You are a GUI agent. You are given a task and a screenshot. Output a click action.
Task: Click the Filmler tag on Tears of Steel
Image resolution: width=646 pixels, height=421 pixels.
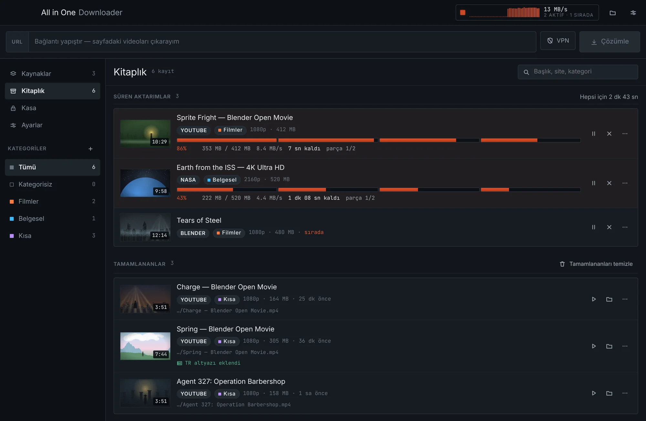[x=229, y=233]
